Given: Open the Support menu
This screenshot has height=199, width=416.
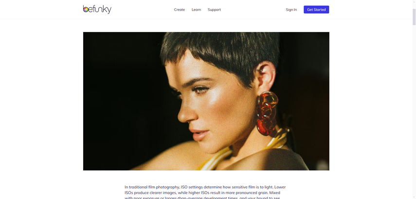Looking at the screenshot, I should pos(214,10).
